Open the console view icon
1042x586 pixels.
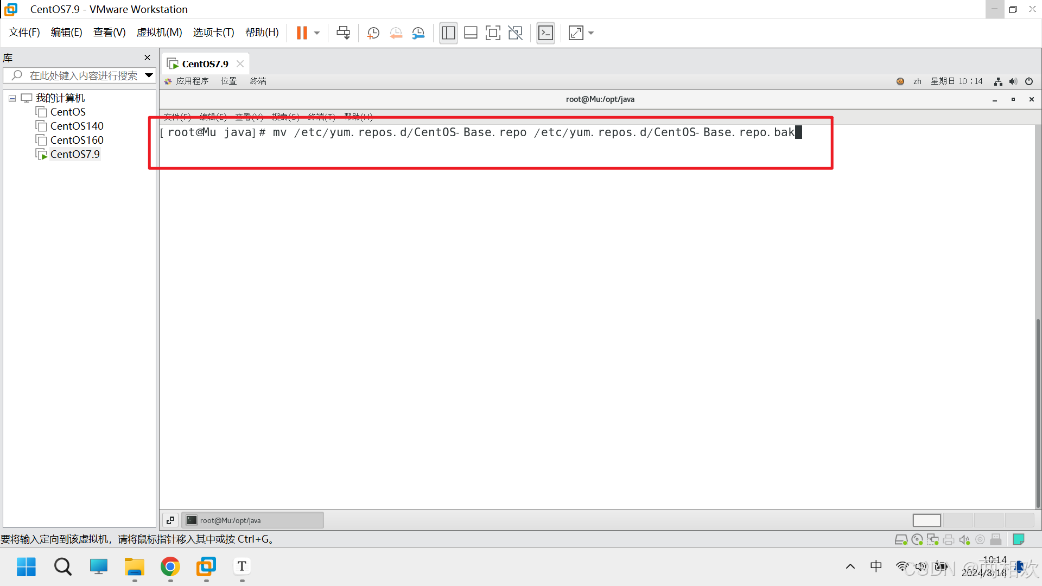[x=545, y=33]
